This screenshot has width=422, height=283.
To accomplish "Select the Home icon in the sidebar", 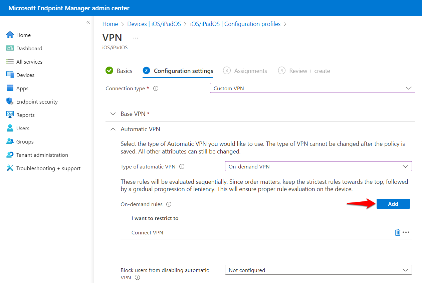I will [10, 35].
